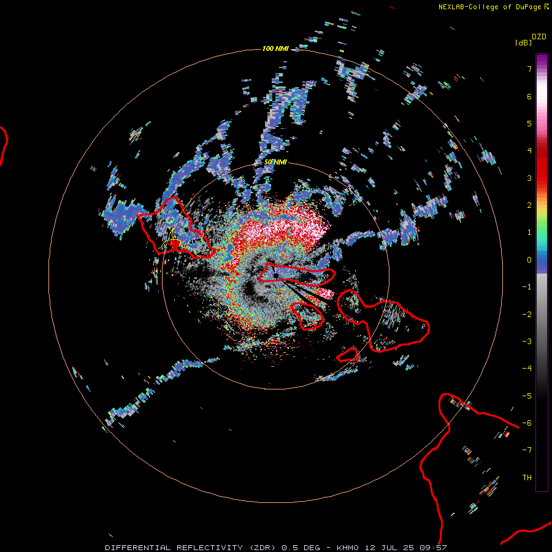Select the 3 tick label on color scale
Image resolution: width=552 pixels, height=552 pixels.
coord(529,178)
